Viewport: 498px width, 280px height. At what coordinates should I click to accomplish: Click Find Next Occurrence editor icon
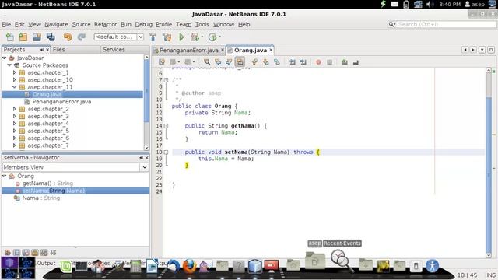229,62
